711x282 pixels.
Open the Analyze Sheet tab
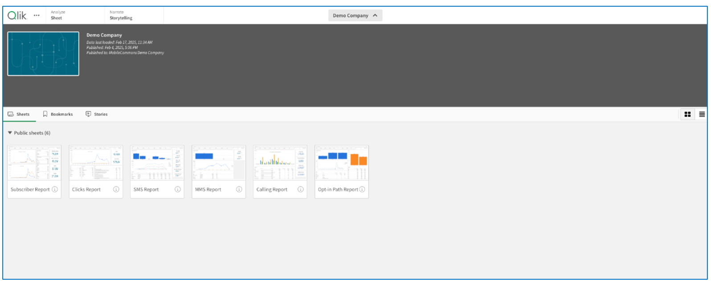tap(75, 16)
